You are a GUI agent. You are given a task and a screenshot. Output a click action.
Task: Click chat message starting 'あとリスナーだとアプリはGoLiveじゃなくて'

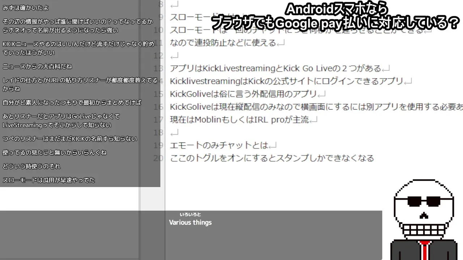pyautogui.click(x=61, y=121)
